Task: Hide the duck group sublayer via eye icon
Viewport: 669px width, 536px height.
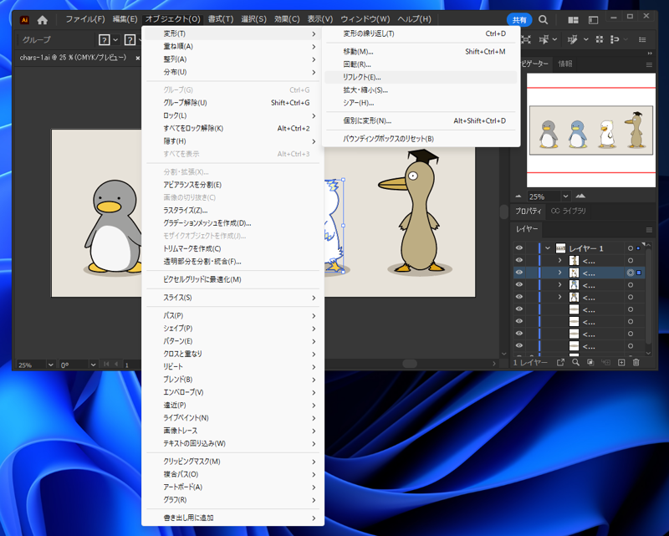Action: coord(518,260)
